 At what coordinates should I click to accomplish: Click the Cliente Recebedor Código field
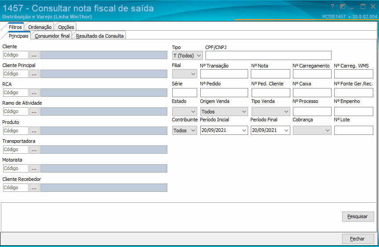pyautogui.click(x=16, y=187)
